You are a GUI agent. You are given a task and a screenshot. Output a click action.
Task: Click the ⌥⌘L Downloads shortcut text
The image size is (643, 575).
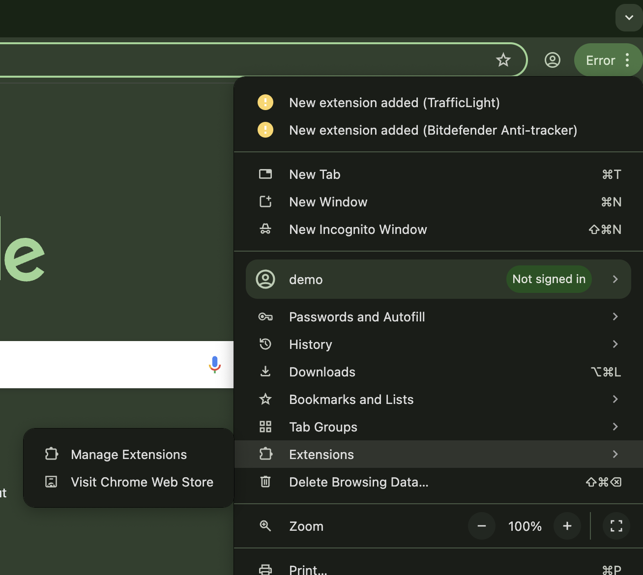point(606,372)
